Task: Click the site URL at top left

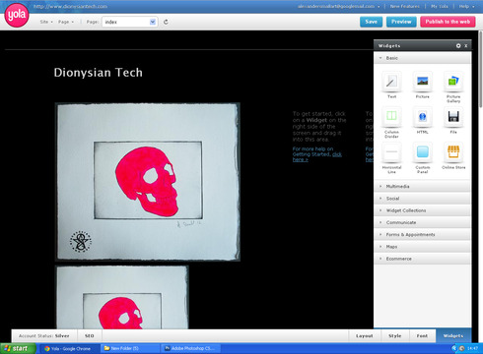Action: pos(70,6)
